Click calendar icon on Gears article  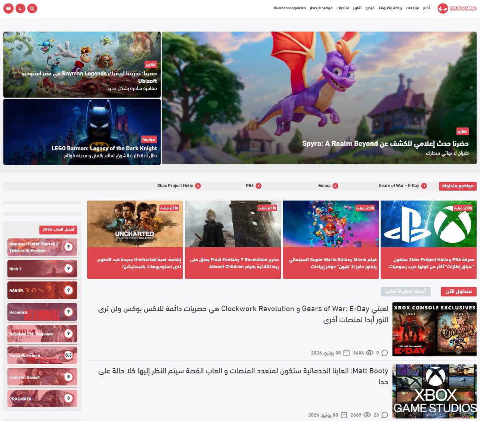pos(346,353)
